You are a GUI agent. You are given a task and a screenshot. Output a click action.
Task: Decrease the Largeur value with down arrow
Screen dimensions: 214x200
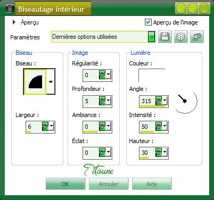click(x=45, y=129)
